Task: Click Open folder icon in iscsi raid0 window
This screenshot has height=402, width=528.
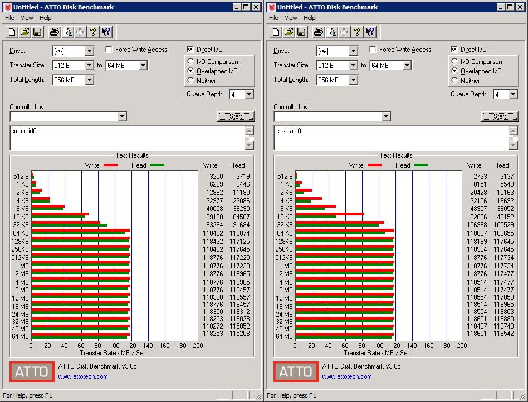Action: point(289,32)
